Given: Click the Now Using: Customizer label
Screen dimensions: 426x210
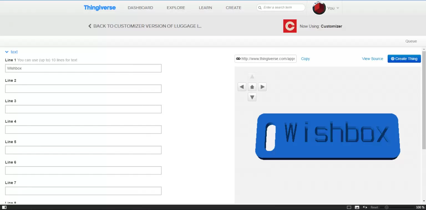Looking at the screenshot, I should click(321, 26).
